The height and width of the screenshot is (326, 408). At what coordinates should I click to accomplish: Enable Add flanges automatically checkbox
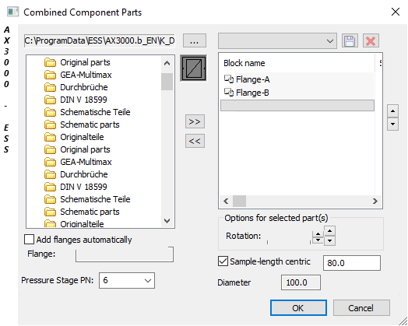coord(29,240)
